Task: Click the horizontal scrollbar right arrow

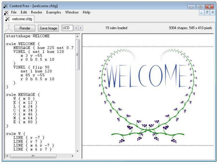Action: tap(73, 156)
